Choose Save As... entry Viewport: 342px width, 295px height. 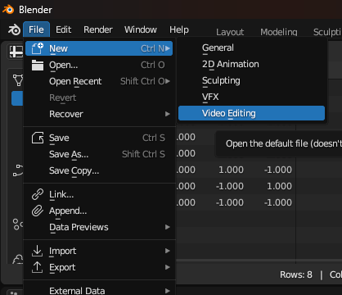99,154
